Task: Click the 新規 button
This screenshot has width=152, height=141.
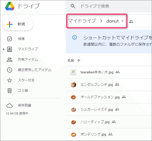Action: pyautogui.click(x=18, y=24)
